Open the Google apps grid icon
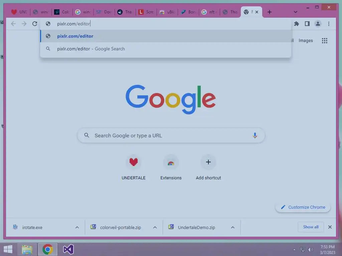Viewport: 342px width, 256px height. [x=325, y=40]
